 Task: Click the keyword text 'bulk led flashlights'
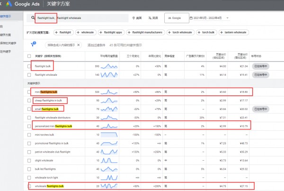point(45,169)
